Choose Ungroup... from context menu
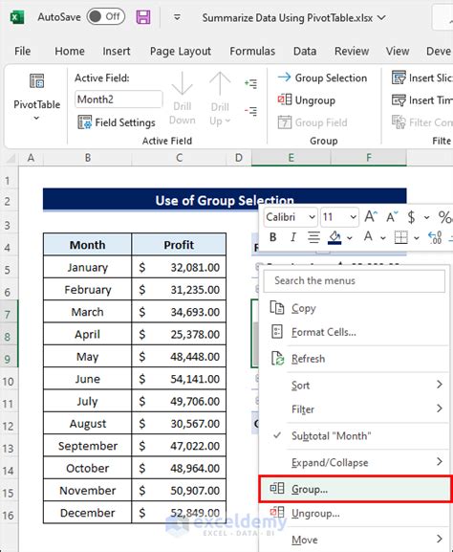 [354, 513]
